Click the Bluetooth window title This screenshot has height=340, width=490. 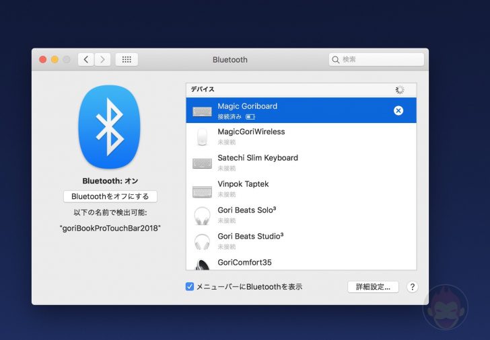pos(230,60)
